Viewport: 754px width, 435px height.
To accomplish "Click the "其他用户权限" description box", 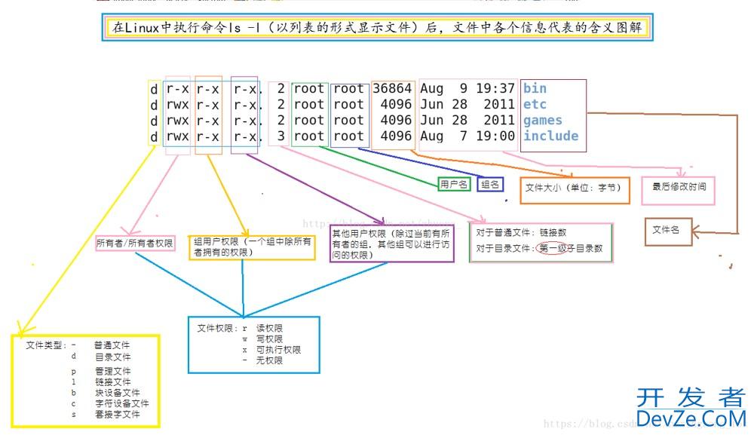I will coord(391,244).
